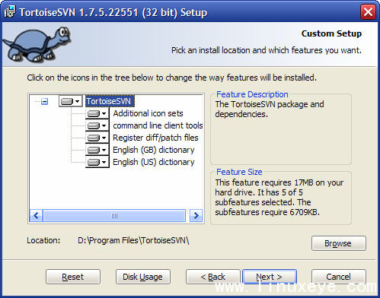The height and width of the screenshot is (298, 380).
Task: Select the TortoiseSVN tree item
Action: click(x=109, y=101)
